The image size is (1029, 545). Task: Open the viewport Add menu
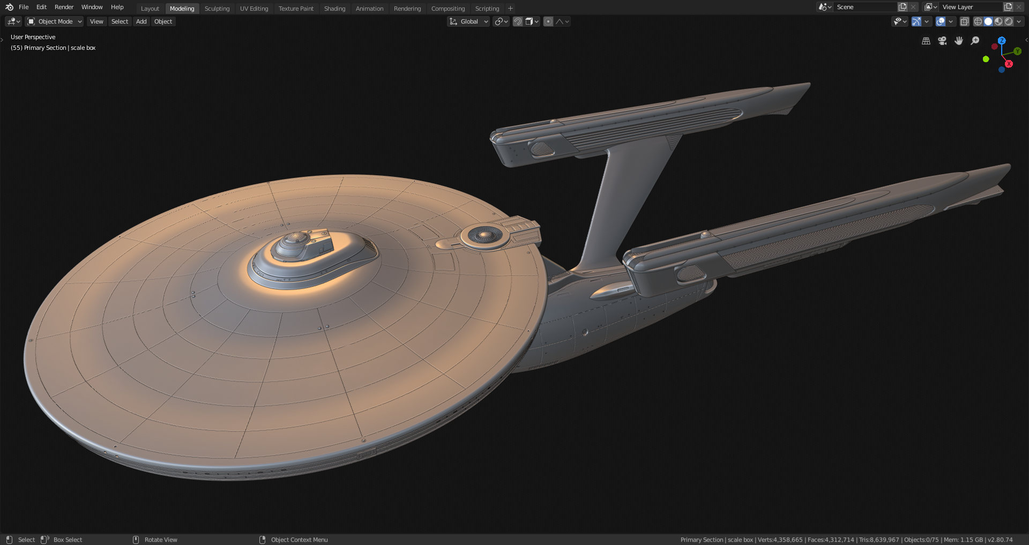tap(141, 21)
